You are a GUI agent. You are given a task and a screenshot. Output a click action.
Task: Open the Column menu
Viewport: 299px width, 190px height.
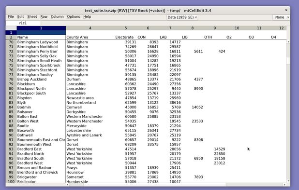[57, 17]
